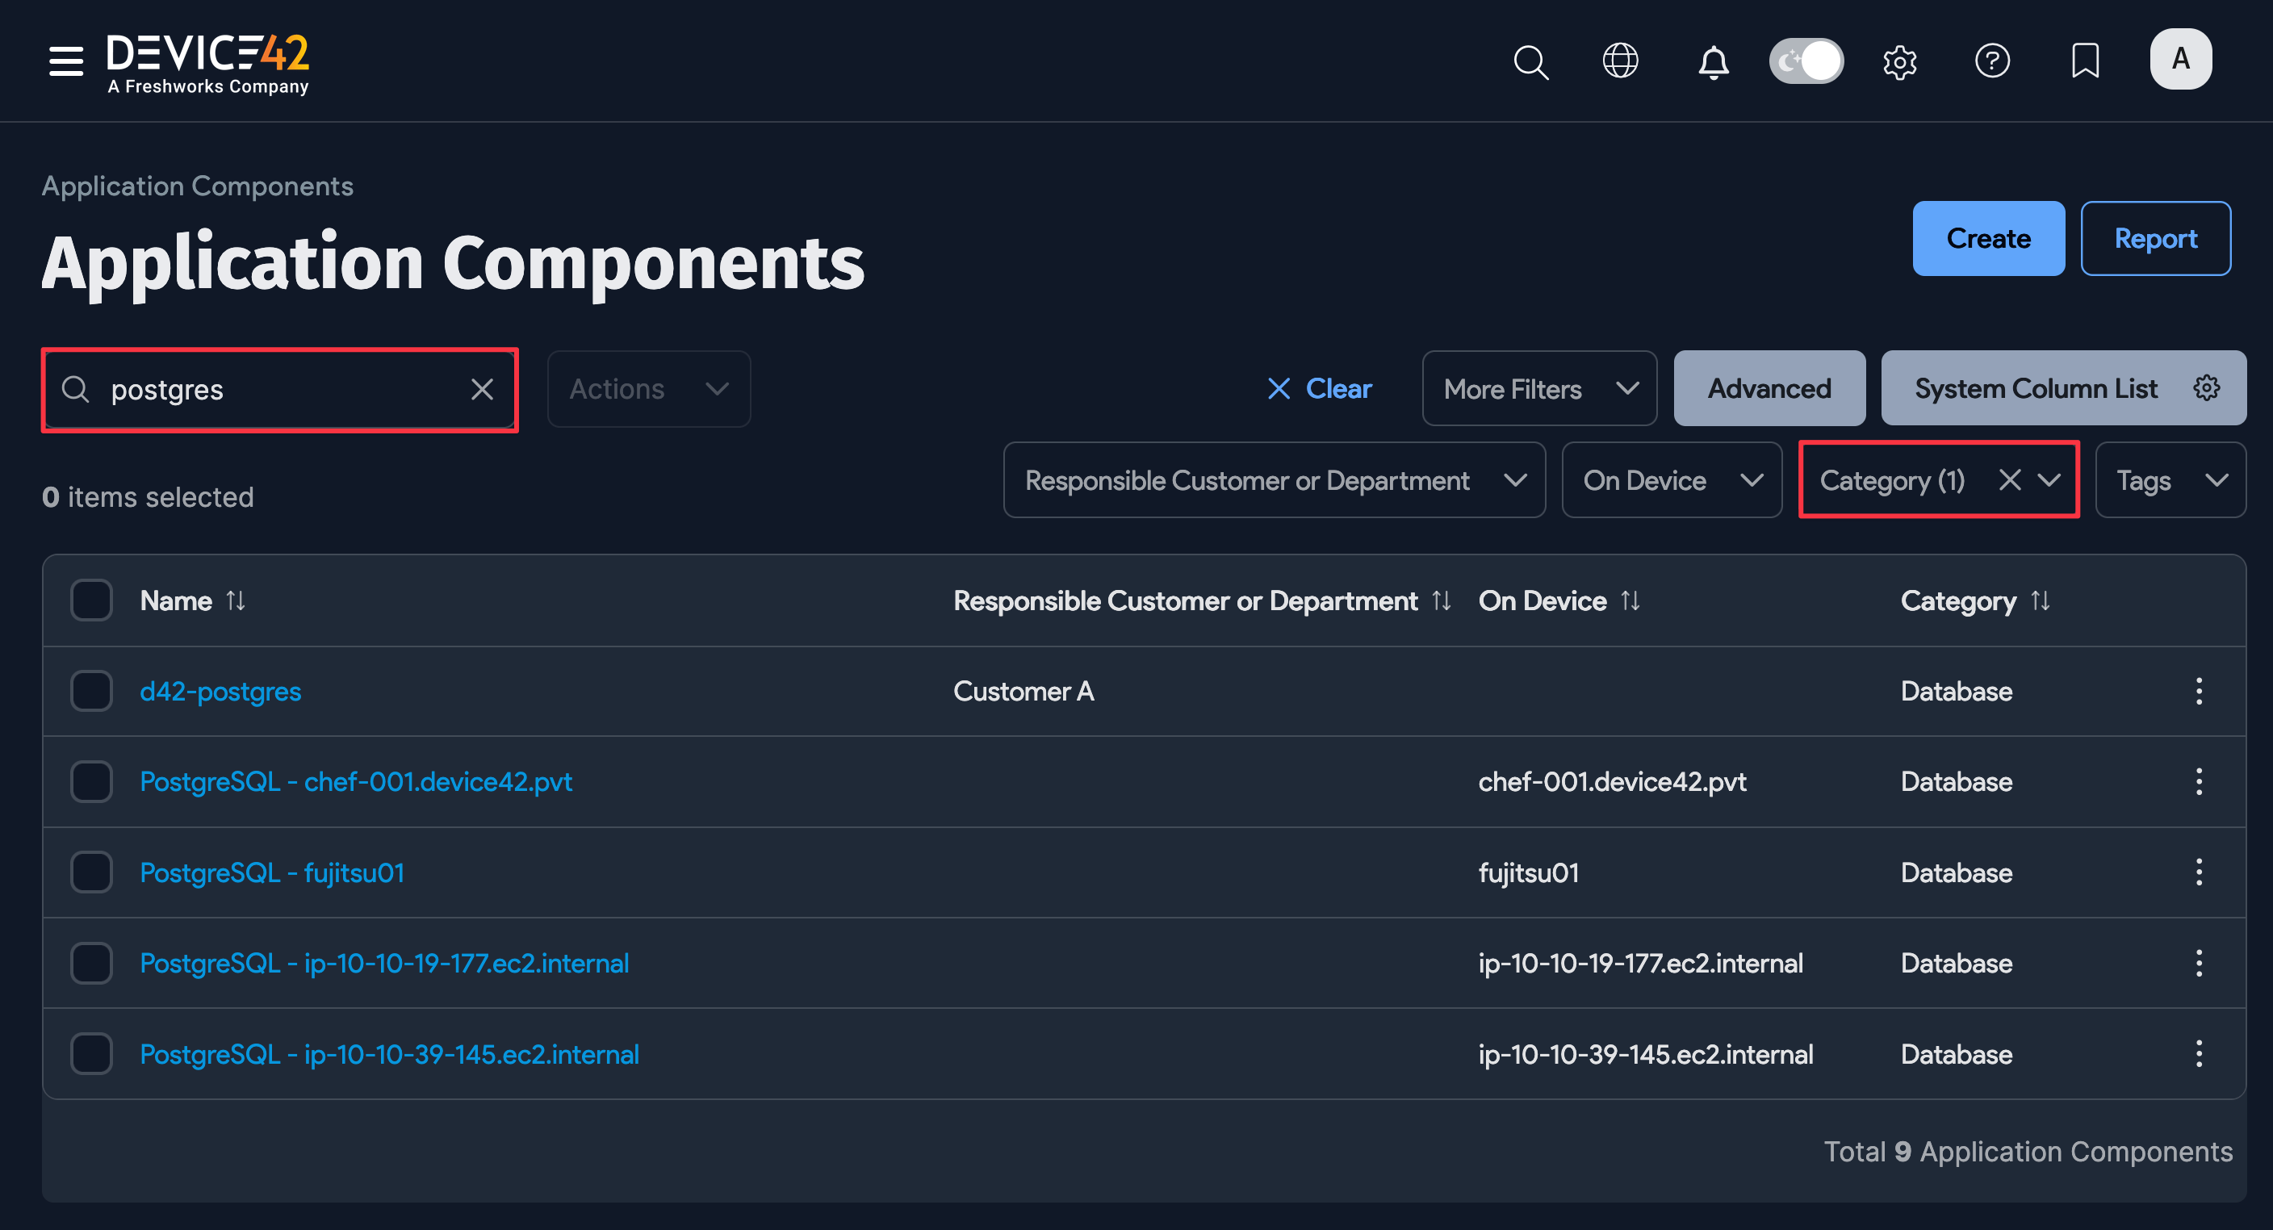Open the account avatar menu

[2180, 59]
